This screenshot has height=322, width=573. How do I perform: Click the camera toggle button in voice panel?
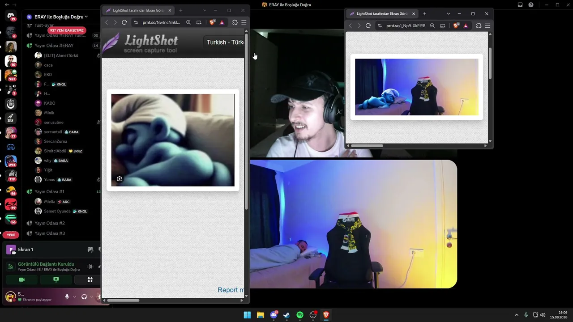click(21, 280)
